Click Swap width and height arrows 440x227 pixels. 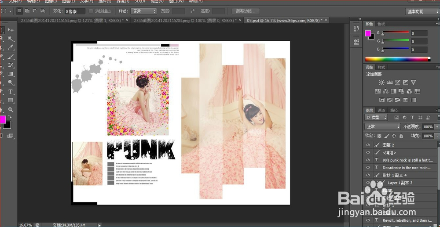coord(193,11)
